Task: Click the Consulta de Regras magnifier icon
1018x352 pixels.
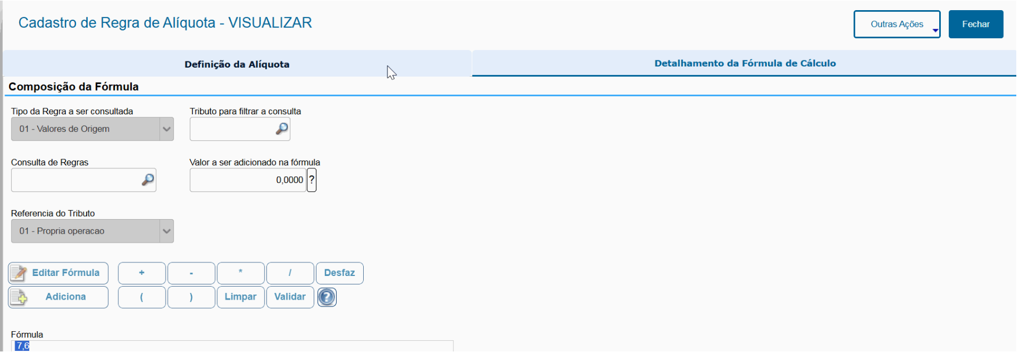Action: click(148, 180)
